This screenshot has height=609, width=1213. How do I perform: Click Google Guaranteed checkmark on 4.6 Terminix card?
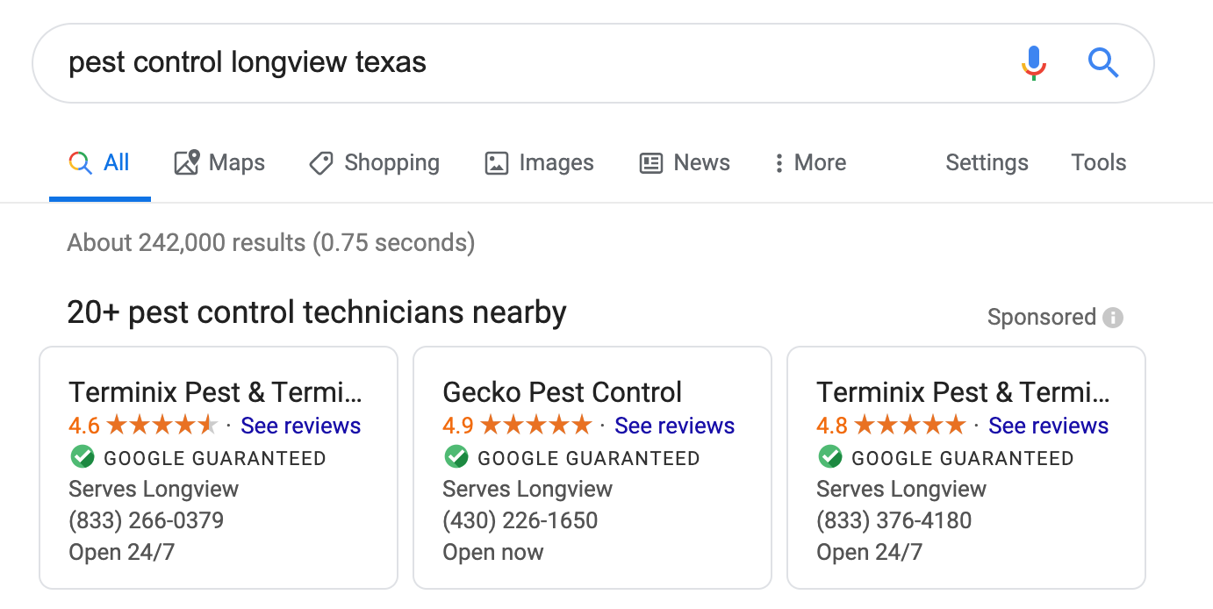(82, 457)
